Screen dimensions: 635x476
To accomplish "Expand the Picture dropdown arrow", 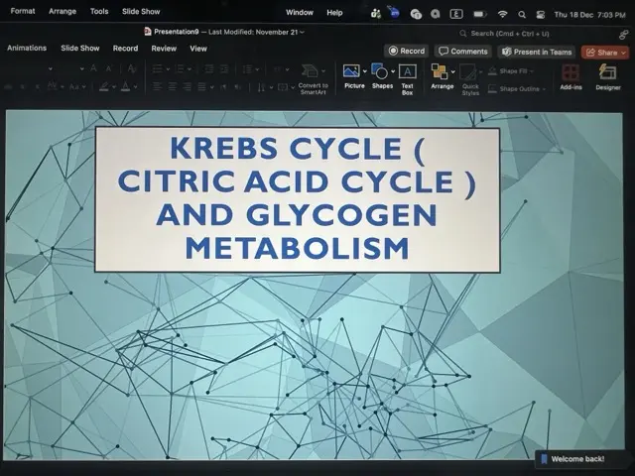I will coord(364,71).
